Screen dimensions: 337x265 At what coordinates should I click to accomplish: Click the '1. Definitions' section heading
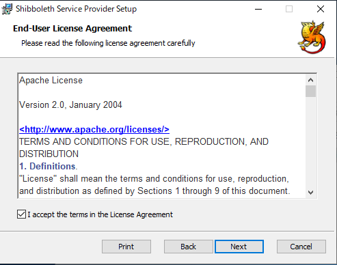pos(49,166)
